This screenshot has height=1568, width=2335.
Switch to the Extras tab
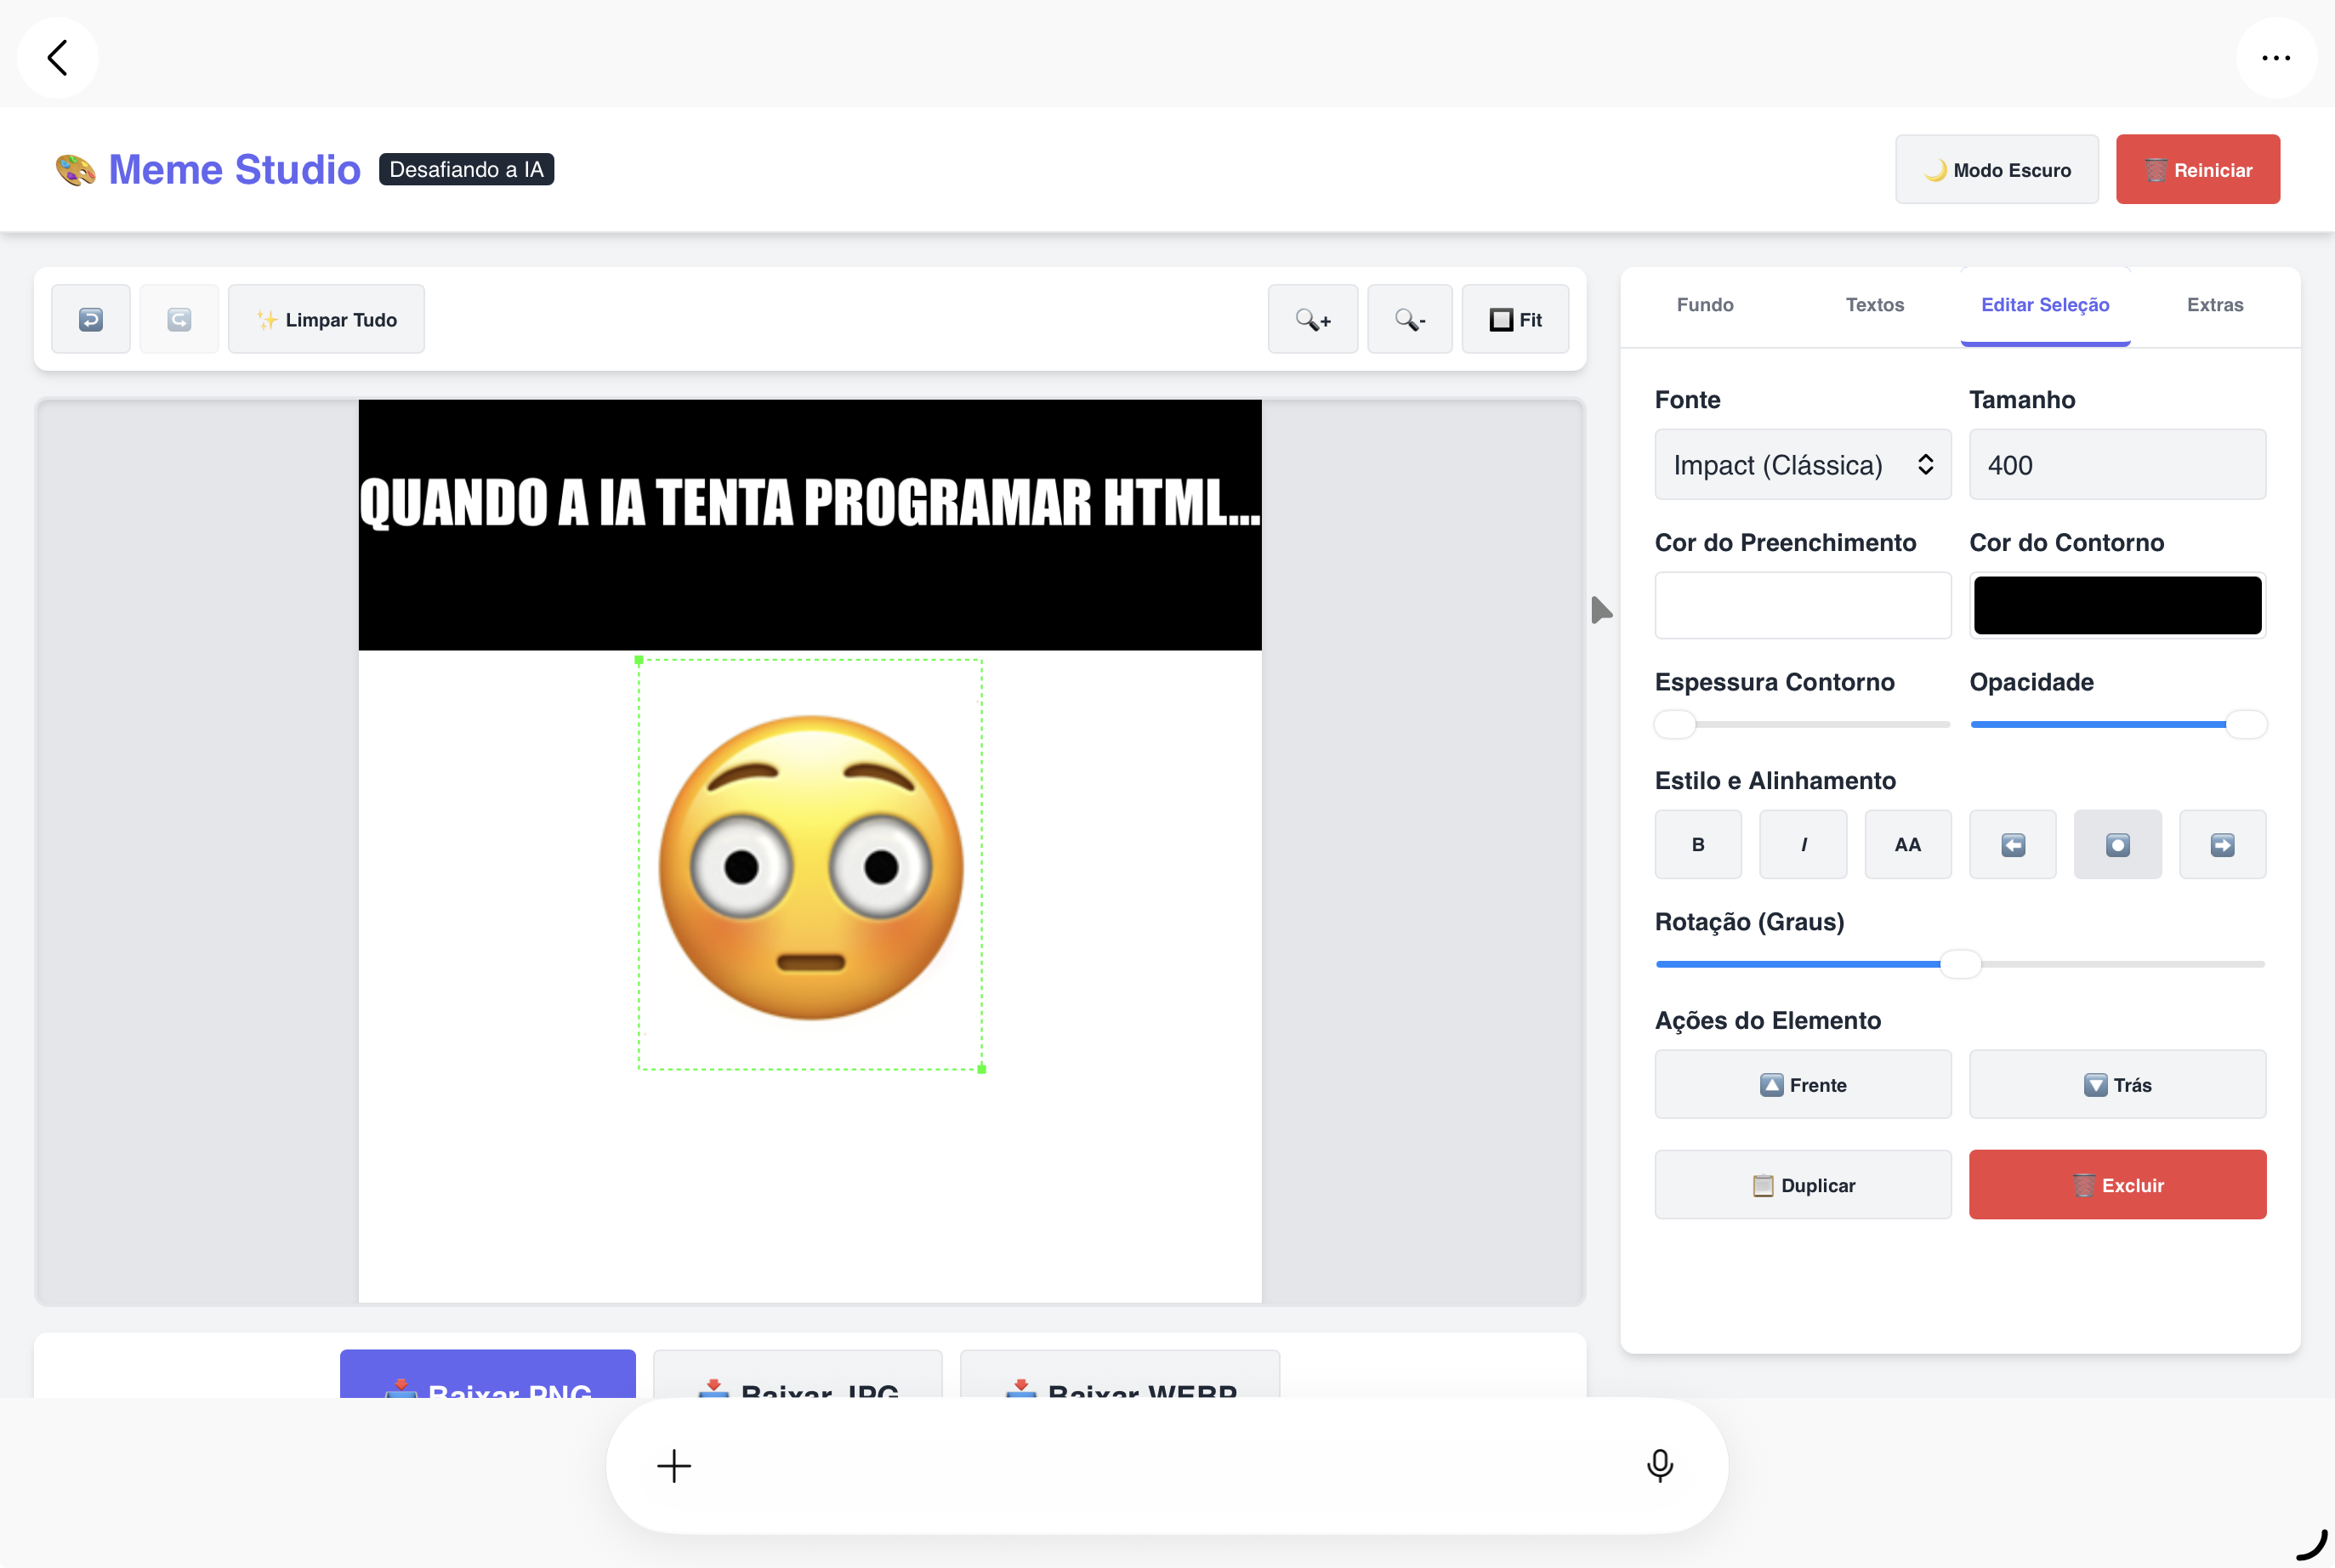tap(2215, 305)
